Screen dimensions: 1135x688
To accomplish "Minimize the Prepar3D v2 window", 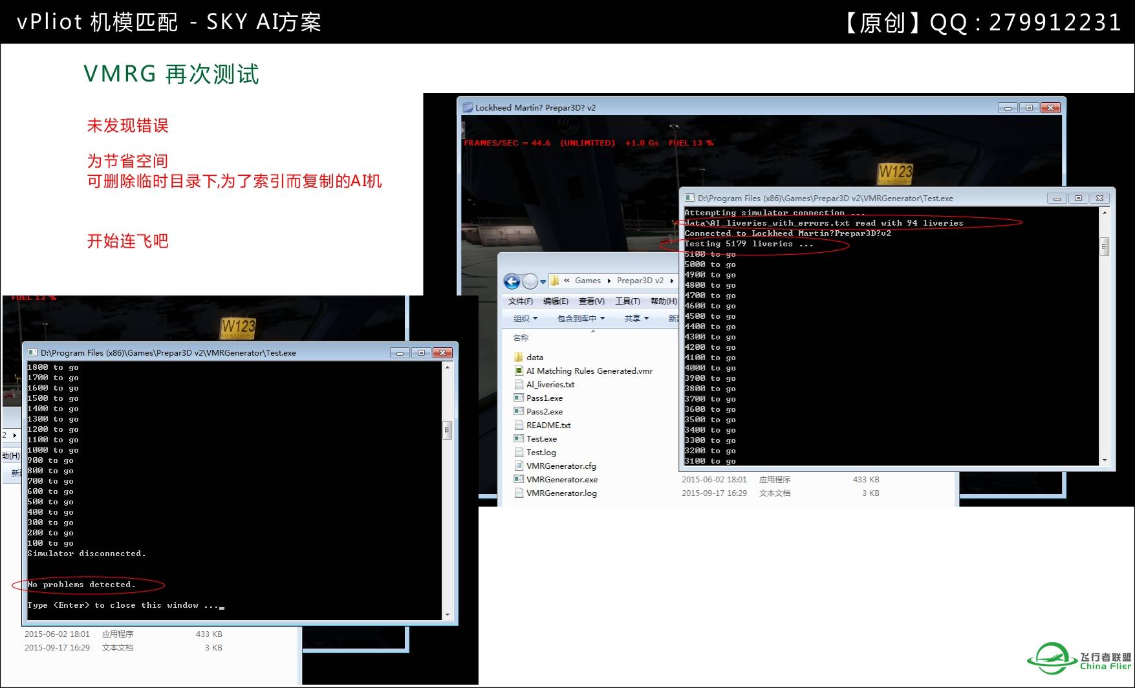I will (1008, 108).
